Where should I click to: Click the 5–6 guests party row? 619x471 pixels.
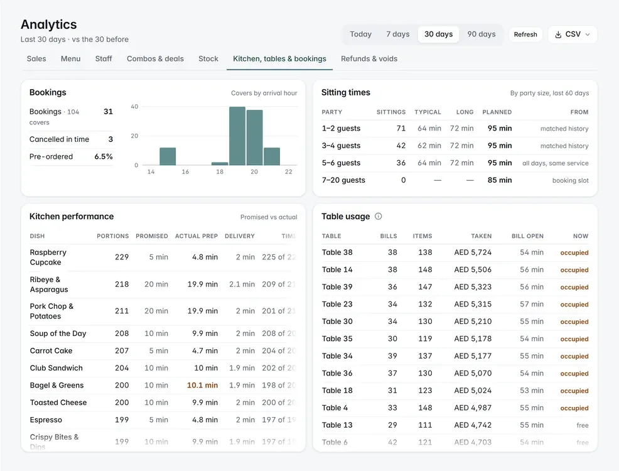tap(455, 163)
